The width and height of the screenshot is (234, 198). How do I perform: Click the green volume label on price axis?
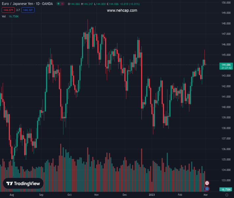click(226, 189)
